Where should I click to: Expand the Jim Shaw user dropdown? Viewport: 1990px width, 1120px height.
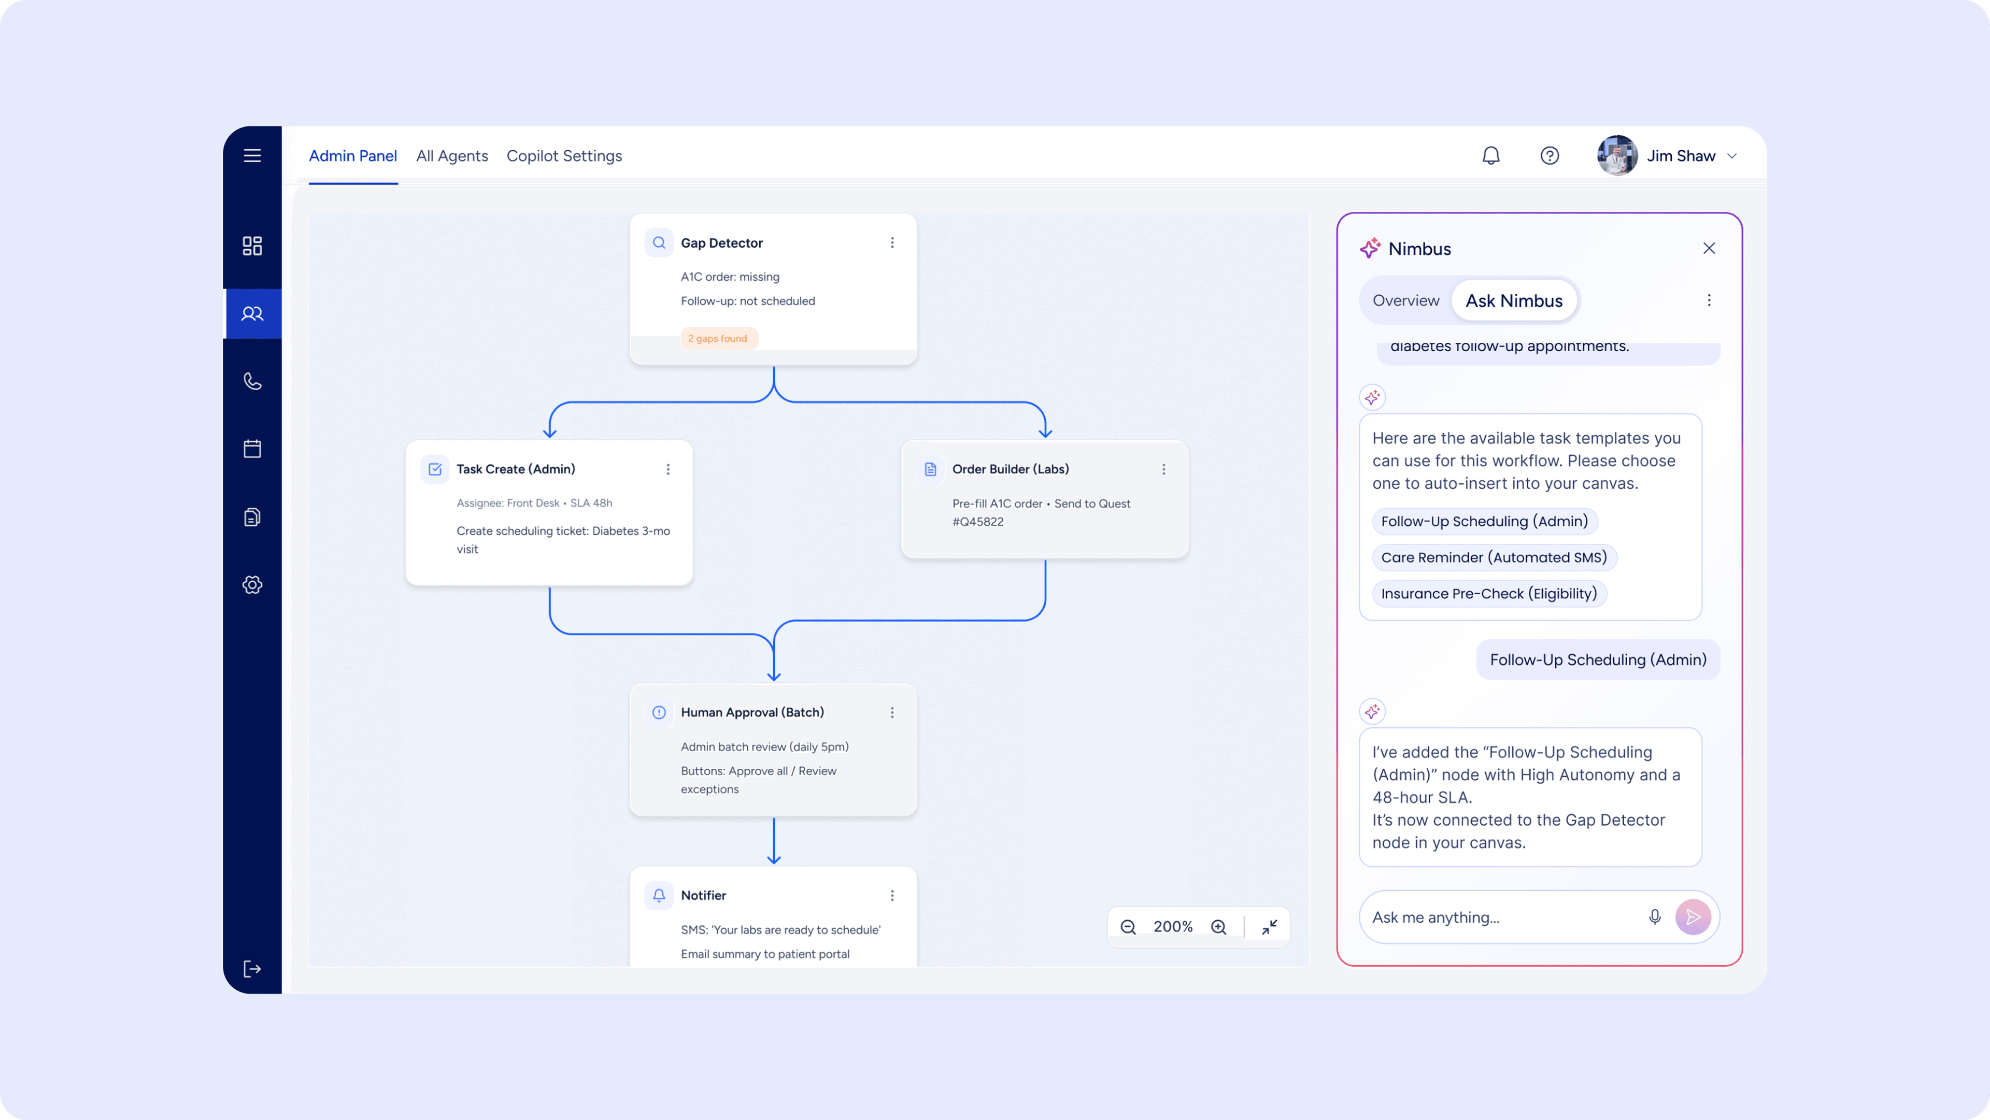(1733, 156)
